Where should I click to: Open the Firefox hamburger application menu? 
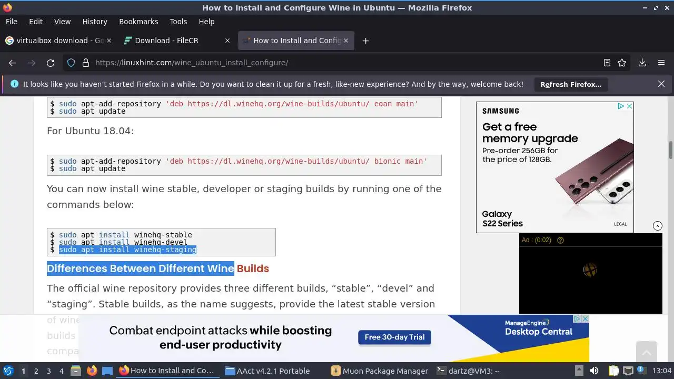(661, 63)
